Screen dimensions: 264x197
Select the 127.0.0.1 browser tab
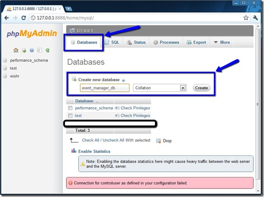(x=34, y=9)
